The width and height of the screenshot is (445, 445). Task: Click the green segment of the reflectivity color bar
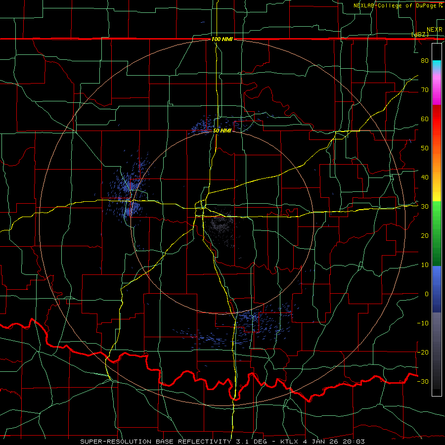437,233
